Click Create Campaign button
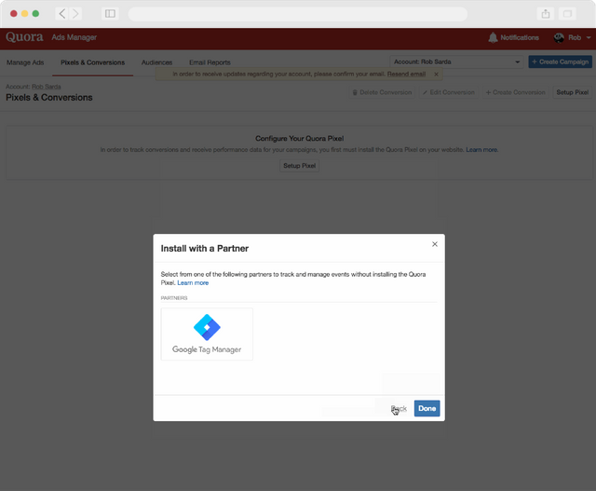Viewport: 596px width, 491px height. pyautogui.click(x=560, y=61)
